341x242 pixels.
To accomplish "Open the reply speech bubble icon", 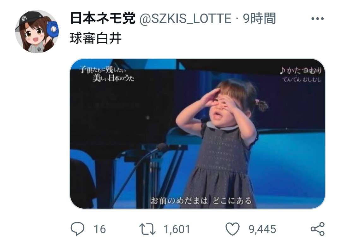I will (x=77, y=229).
